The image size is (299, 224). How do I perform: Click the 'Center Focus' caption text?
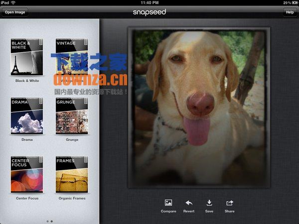tap(27, 198)
